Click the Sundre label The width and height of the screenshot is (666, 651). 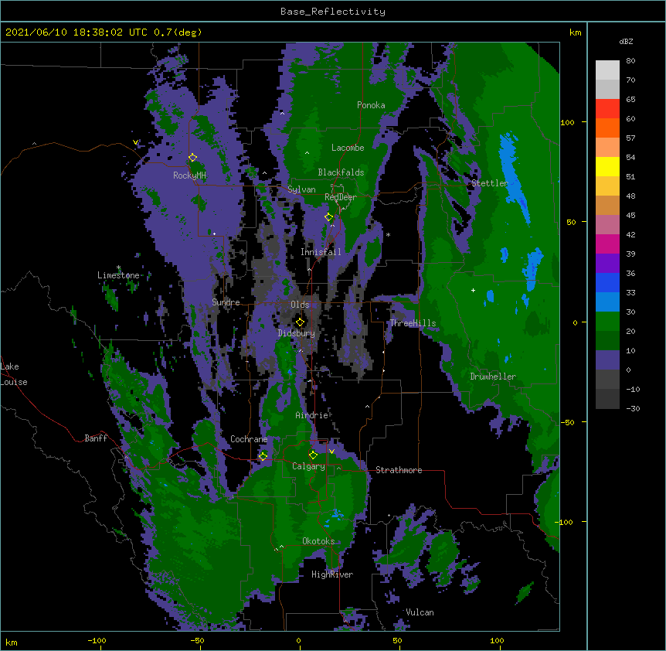click(x=226, y=302)
